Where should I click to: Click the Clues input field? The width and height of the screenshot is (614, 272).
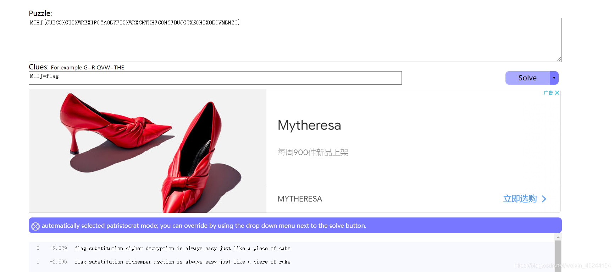(215, 78)
